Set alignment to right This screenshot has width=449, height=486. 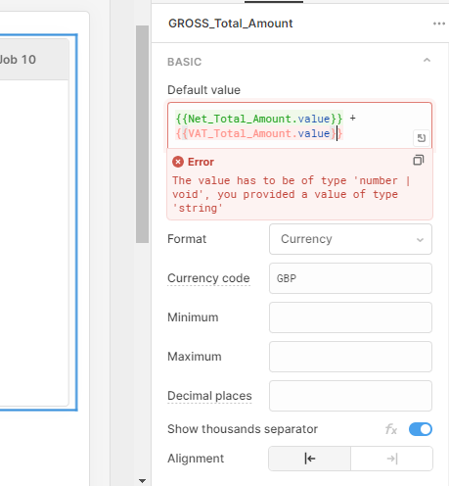[x=391, y=459]
